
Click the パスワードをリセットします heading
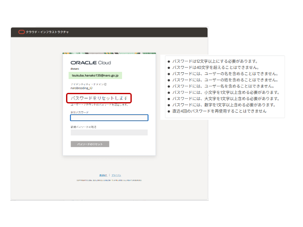[x=99, y=98]
